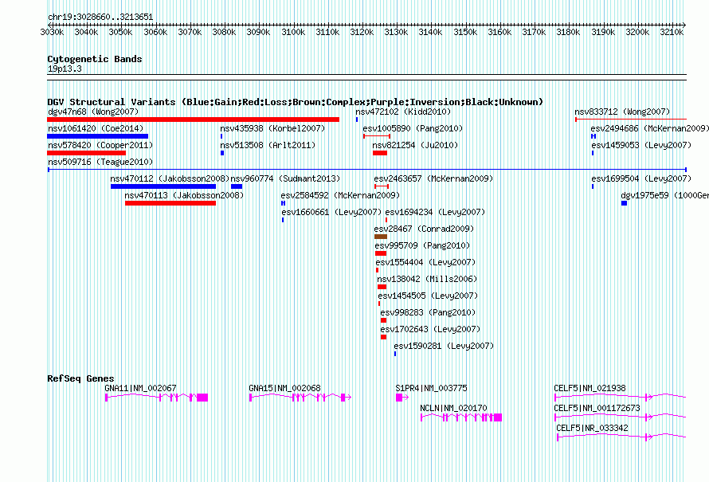The height and width of the screenshot is (482, 709).
Task: Click the Cytogenetic Bands track title
Action: 95,59
